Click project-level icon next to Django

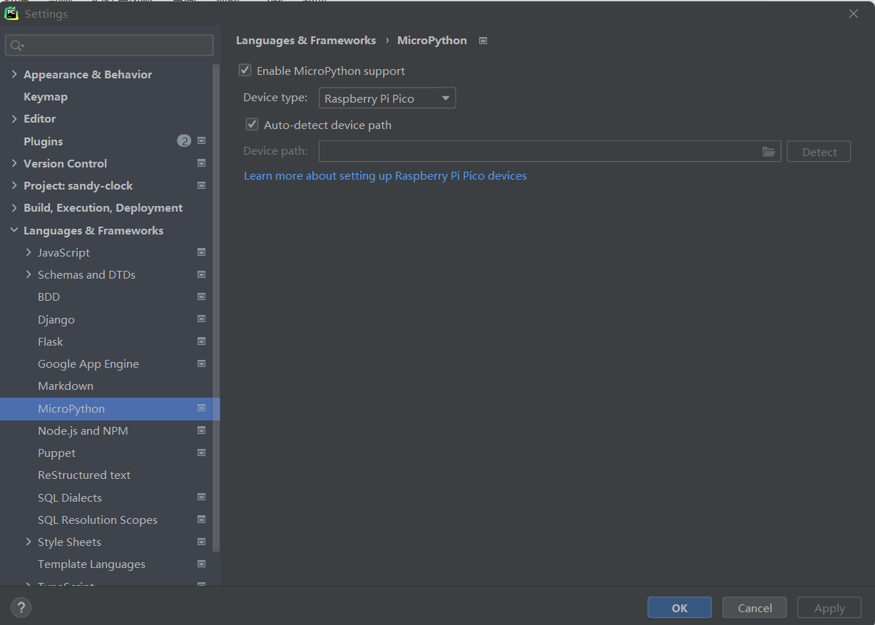pos(201,319)
